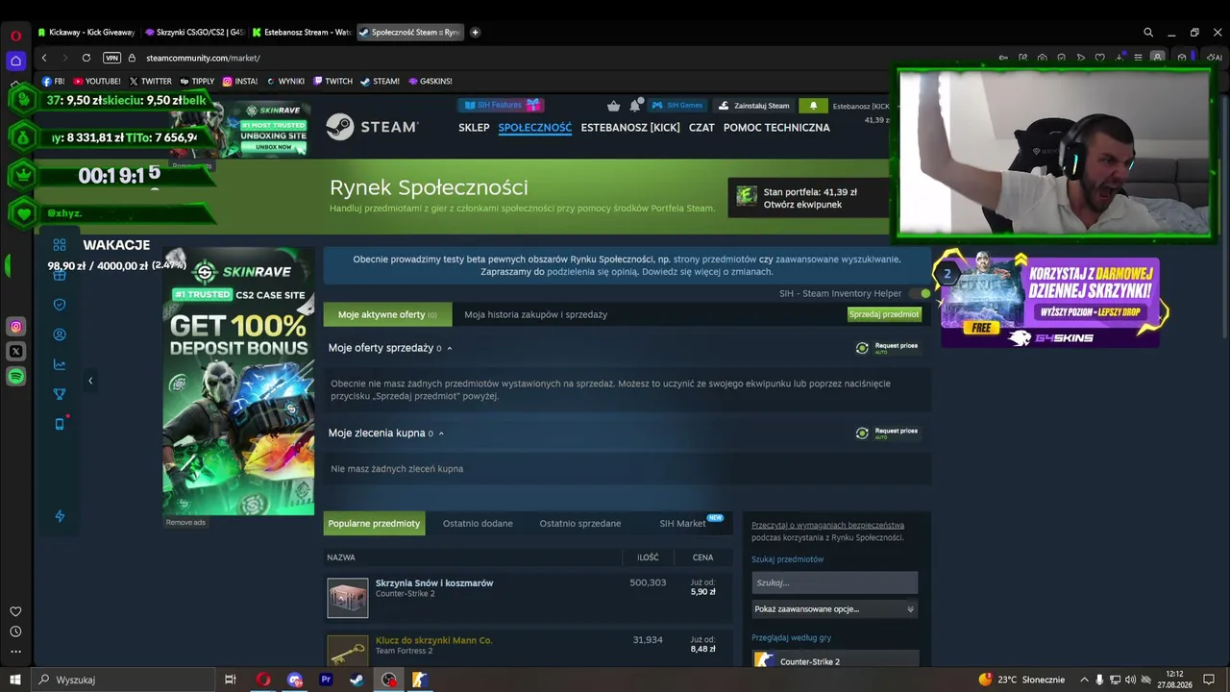Viewport: 1230px width, 692px height.
Task: Focus the address bar showing steamcommunity.com/market/
Action: (203, 58)
